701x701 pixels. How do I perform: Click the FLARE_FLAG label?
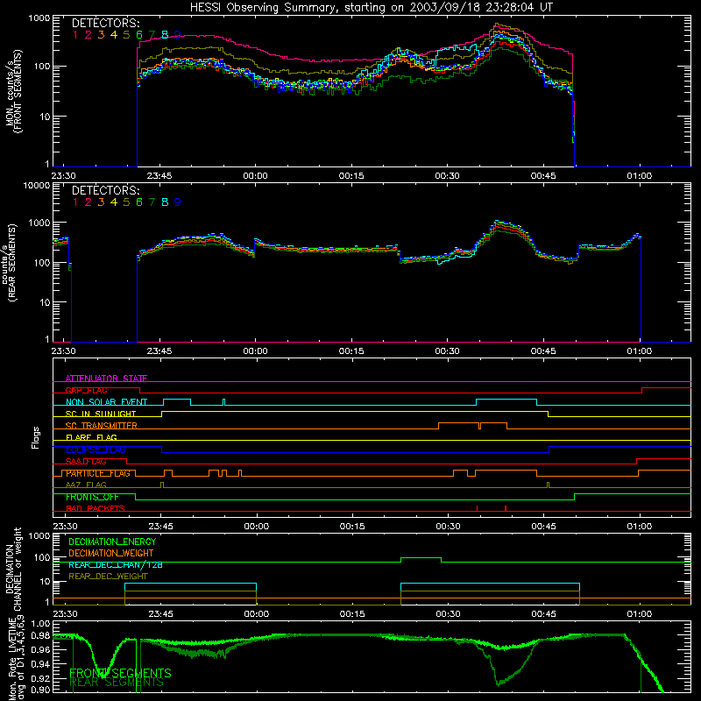91,437
